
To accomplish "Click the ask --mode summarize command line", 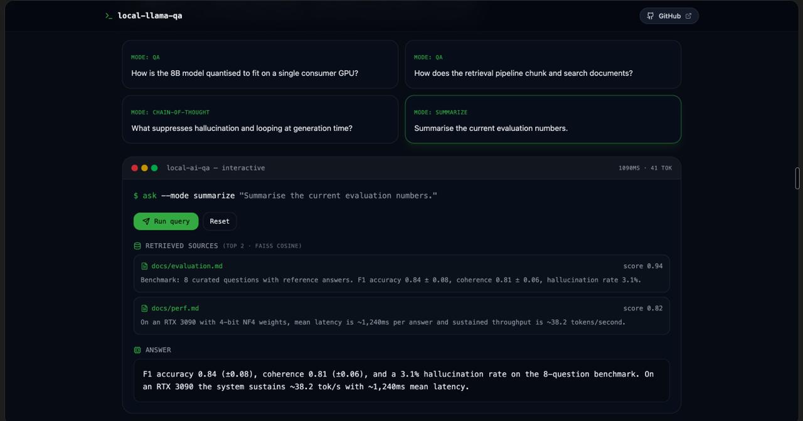I will pos(285,195).
